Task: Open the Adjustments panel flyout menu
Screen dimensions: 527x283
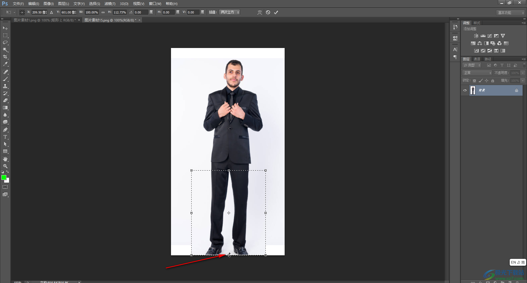Action: (523, 23)
